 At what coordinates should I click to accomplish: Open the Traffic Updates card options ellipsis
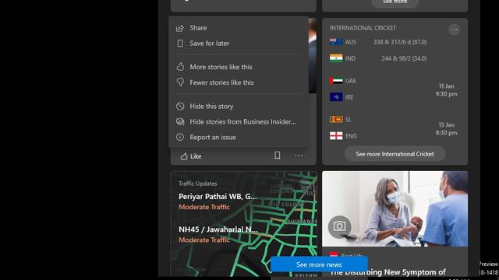click(x=306, y=183)
